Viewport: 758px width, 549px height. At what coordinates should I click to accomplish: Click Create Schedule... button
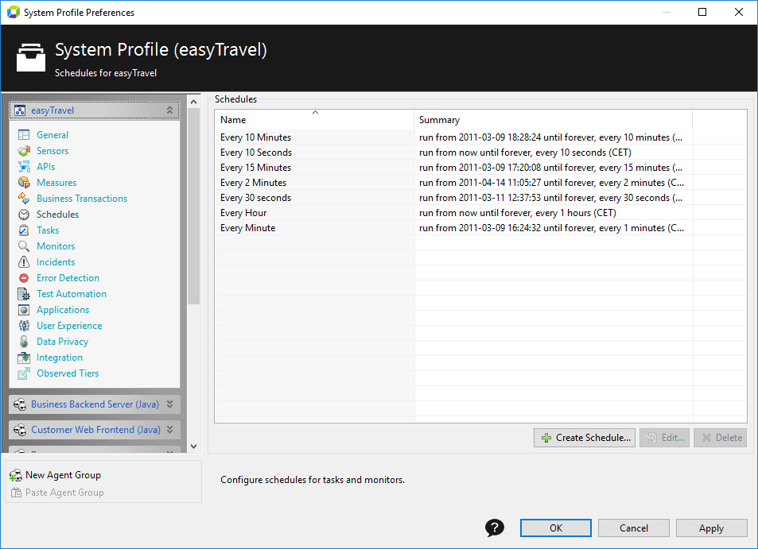coord(585,438)
